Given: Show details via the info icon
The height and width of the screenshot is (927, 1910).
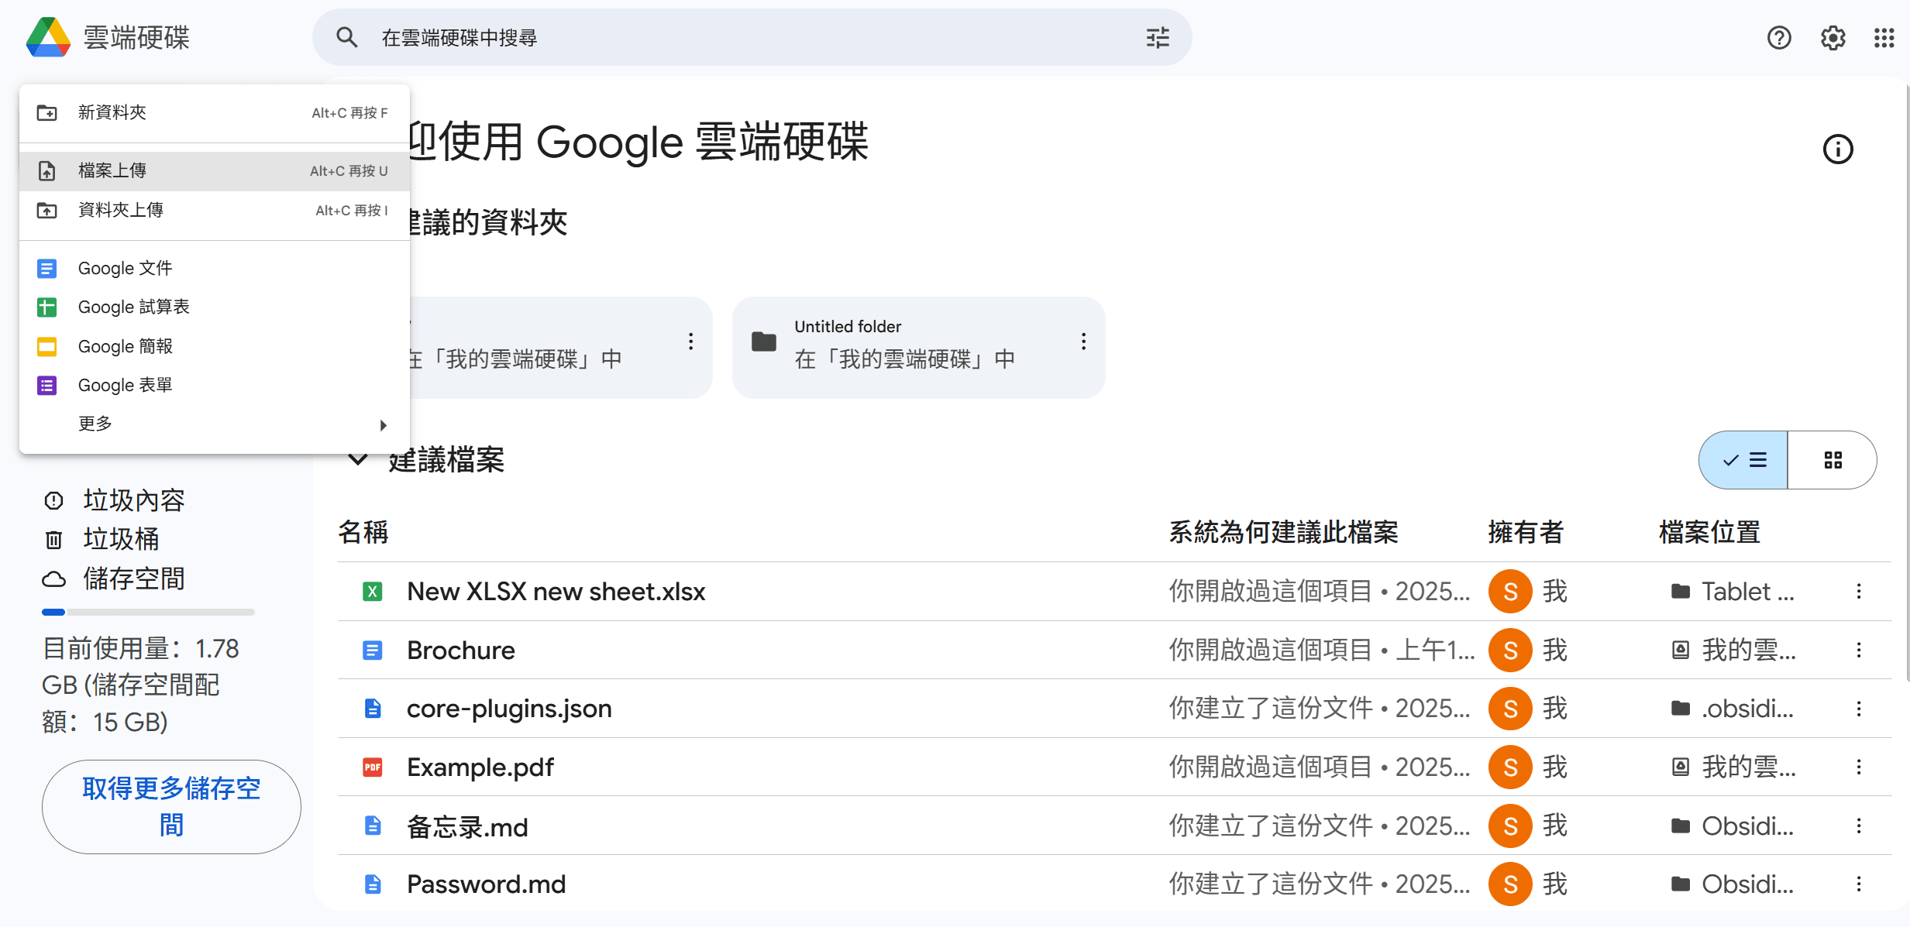Looking at the screenshot, I should coord(1838,149).
